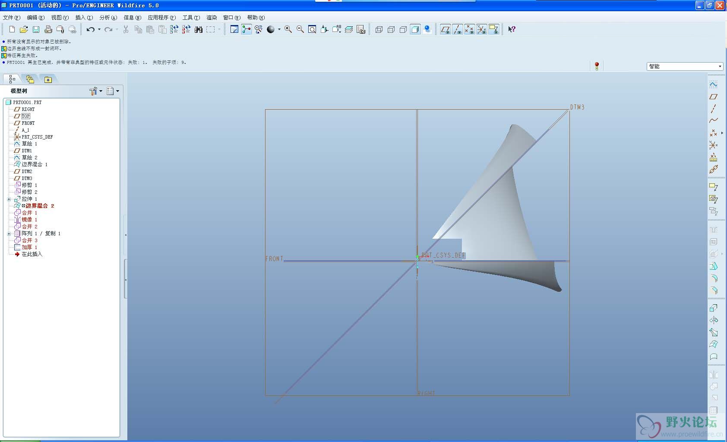
Task: Zoom in with the magnifier plus icon
Action: [288, 29]
